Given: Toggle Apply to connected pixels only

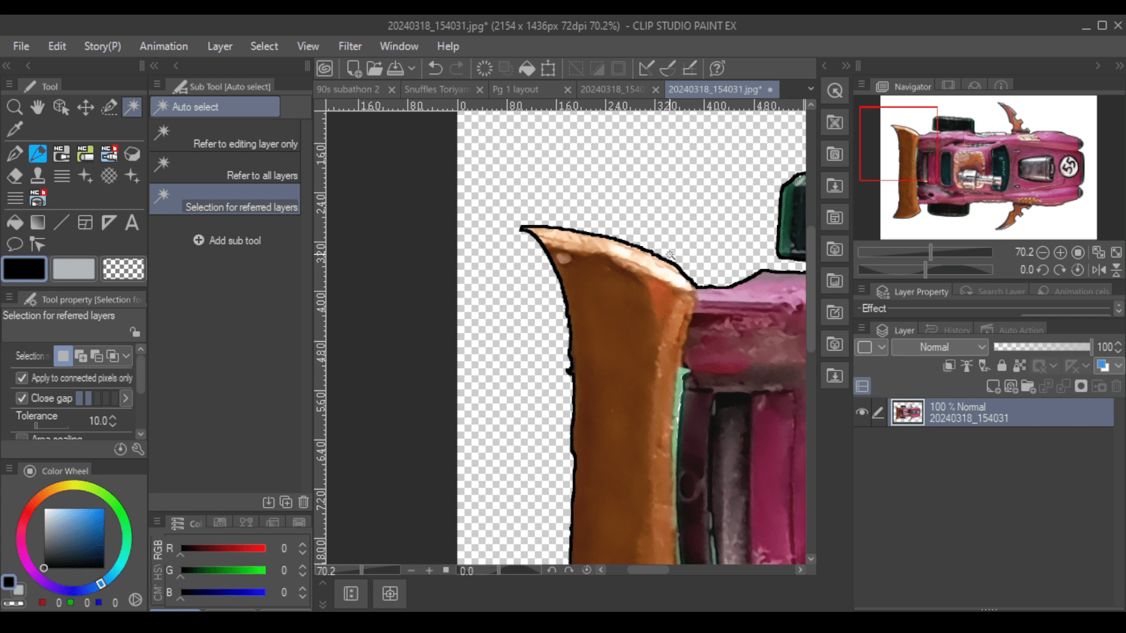Looking at the screenshot, I should point(22,378).
